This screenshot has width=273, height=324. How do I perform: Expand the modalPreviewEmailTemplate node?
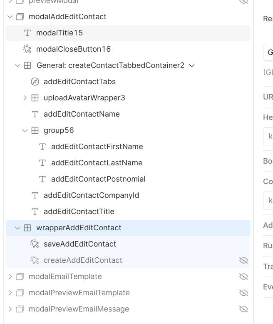[10, 293]
